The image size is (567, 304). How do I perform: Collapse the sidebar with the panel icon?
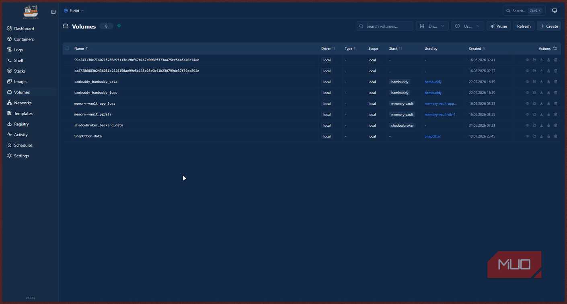pyautogui.click(x=53, y=12)
